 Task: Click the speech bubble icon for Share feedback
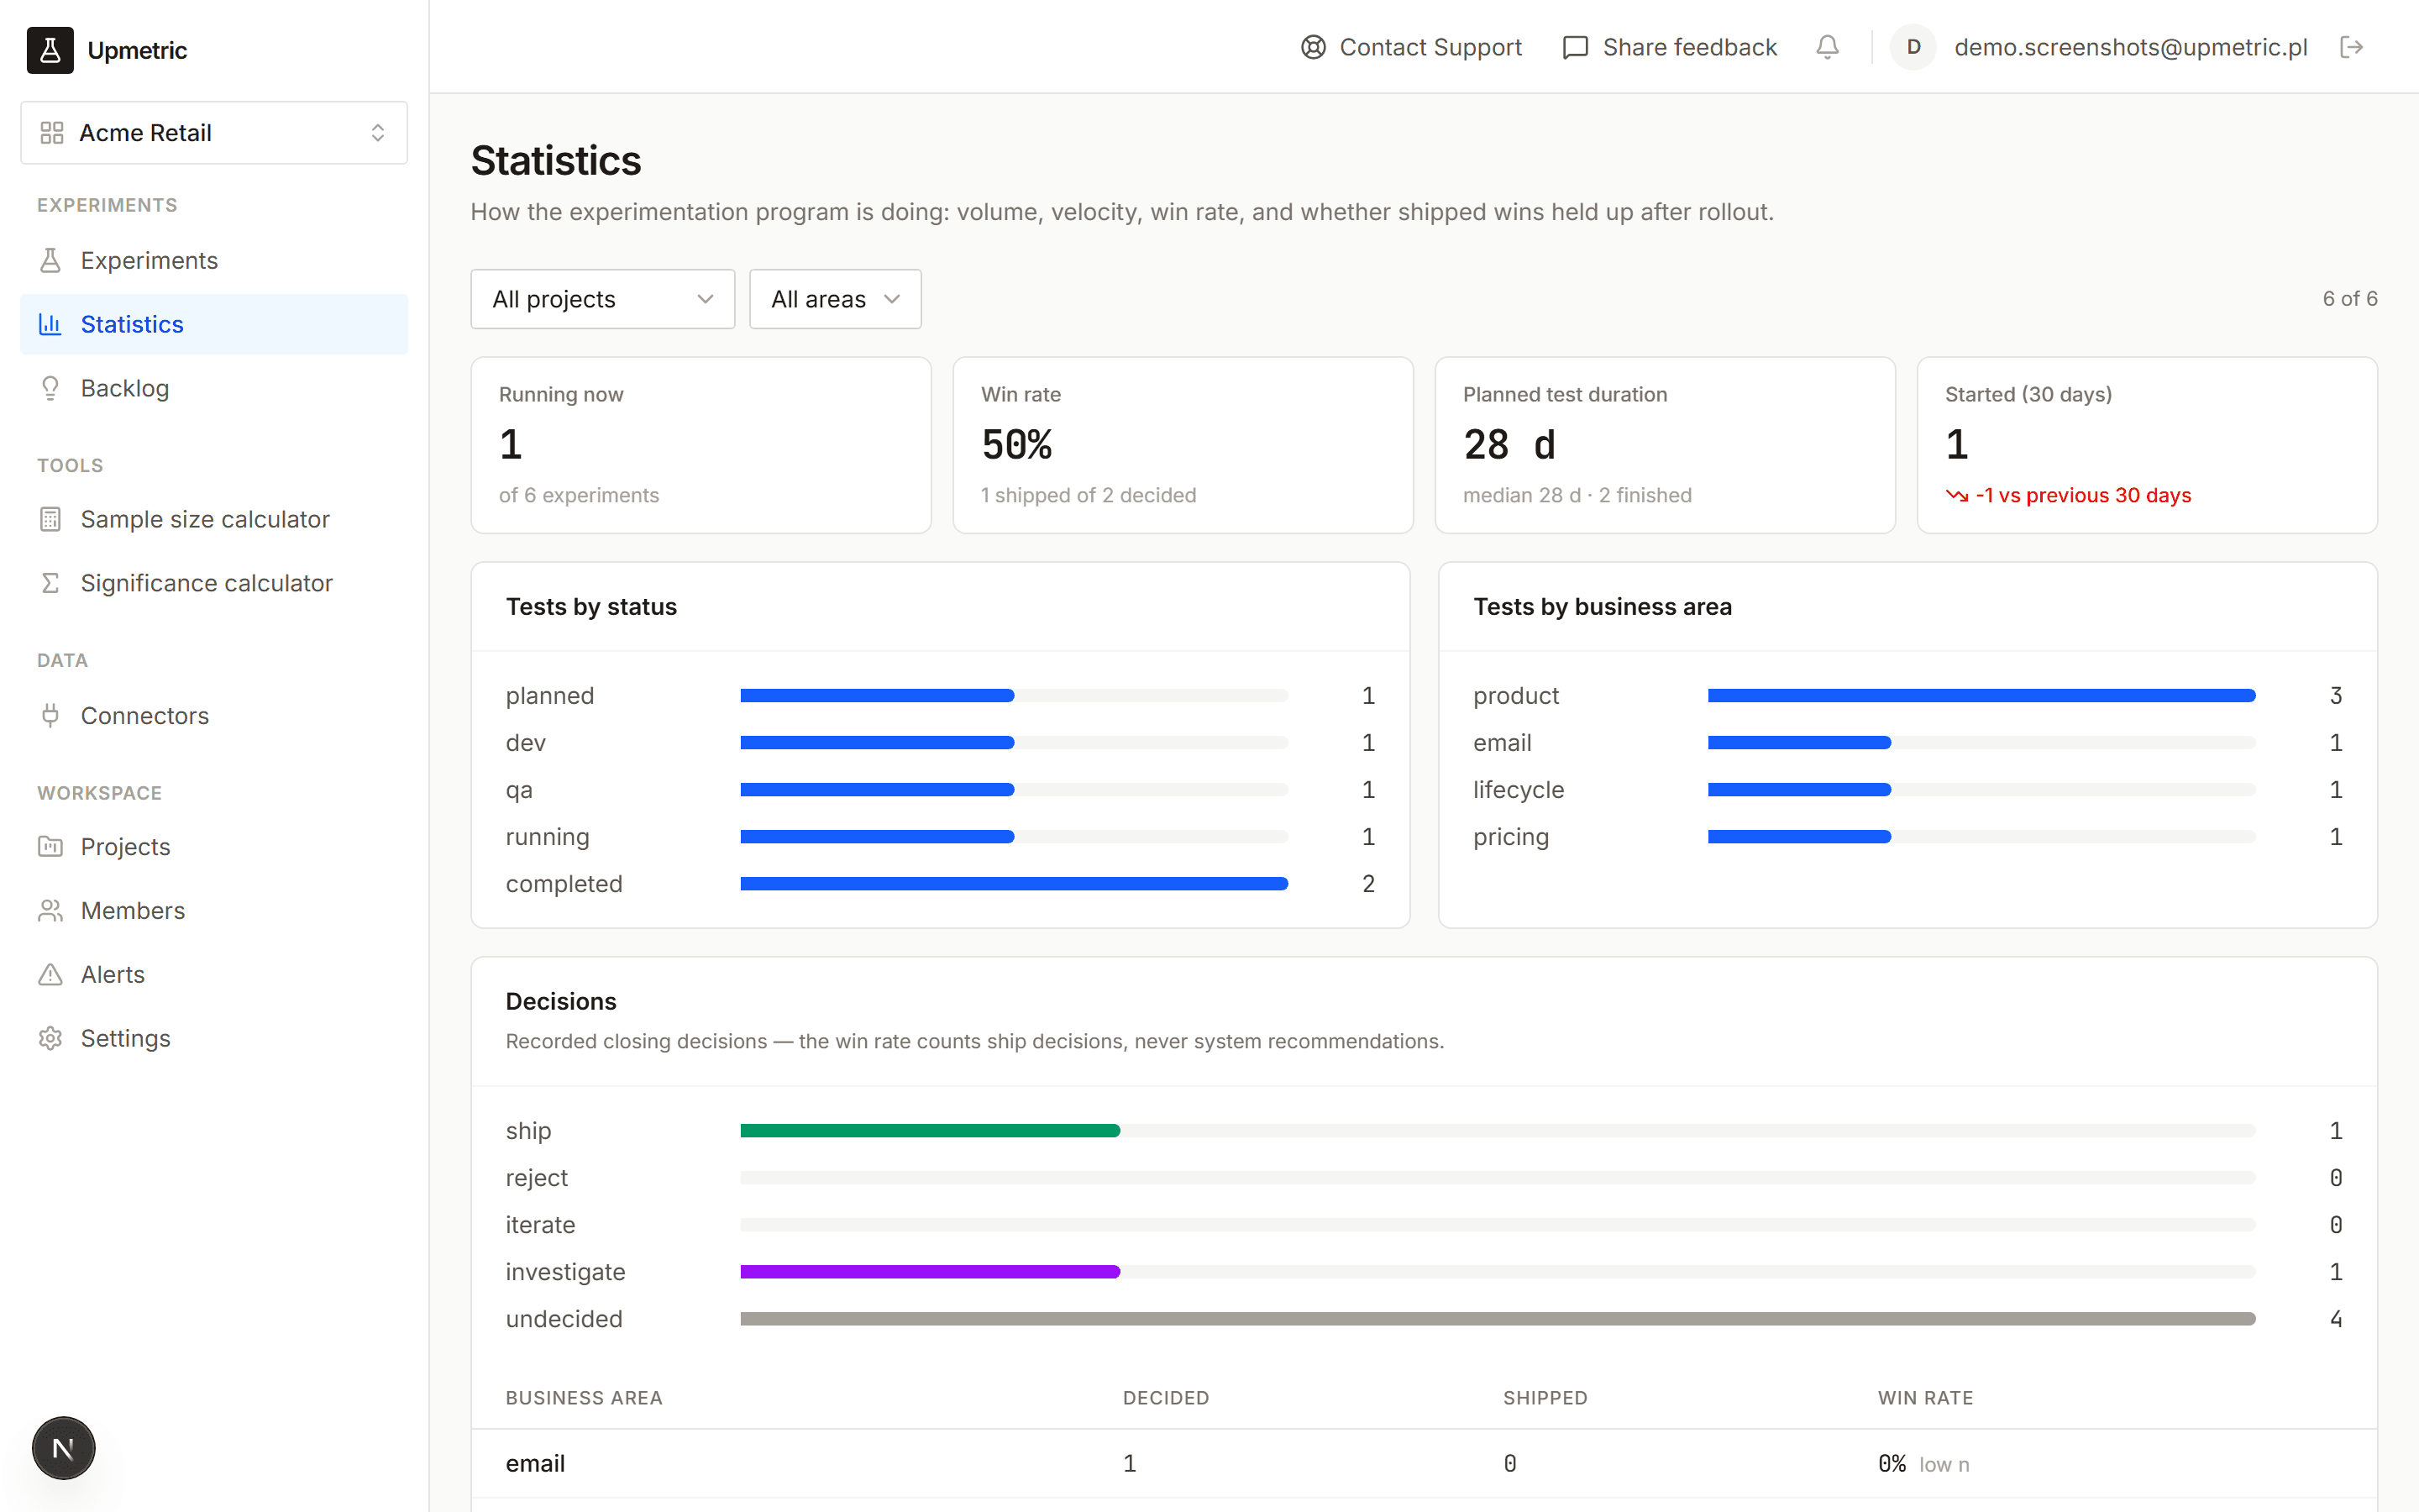coord(1576,47)
